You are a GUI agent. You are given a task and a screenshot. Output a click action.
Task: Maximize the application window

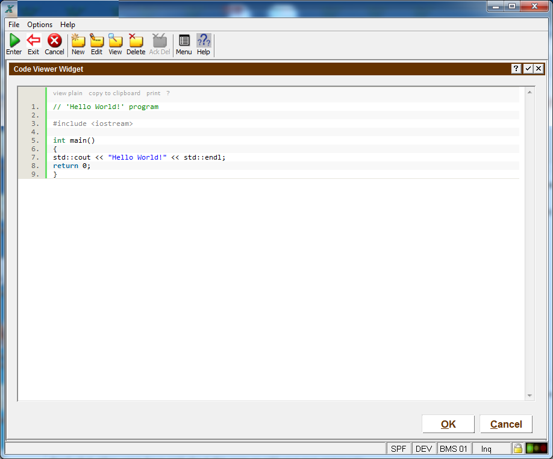point(512,7)
